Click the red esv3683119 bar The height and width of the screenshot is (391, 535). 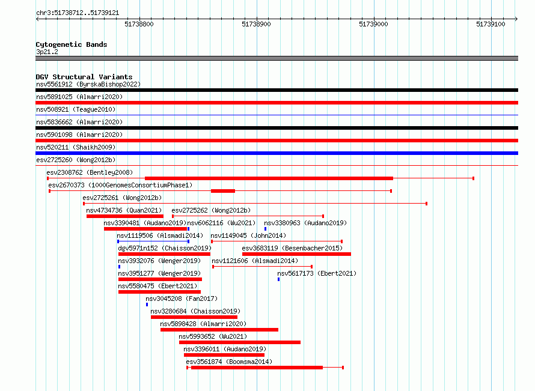(x=296, y=254)
